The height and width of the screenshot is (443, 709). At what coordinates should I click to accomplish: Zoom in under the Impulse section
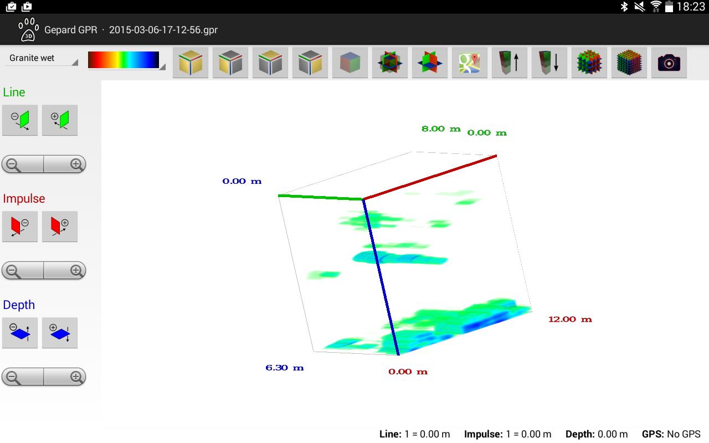(x=65, y=271)
